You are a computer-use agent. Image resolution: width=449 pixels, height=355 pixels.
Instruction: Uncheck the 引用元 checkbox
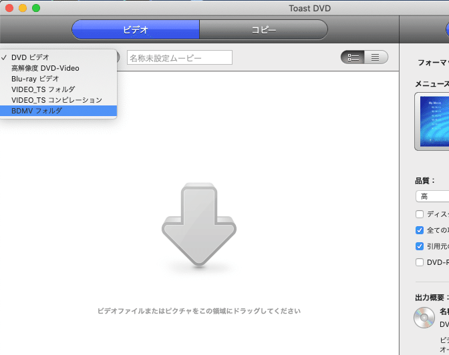tap(420, 246)
